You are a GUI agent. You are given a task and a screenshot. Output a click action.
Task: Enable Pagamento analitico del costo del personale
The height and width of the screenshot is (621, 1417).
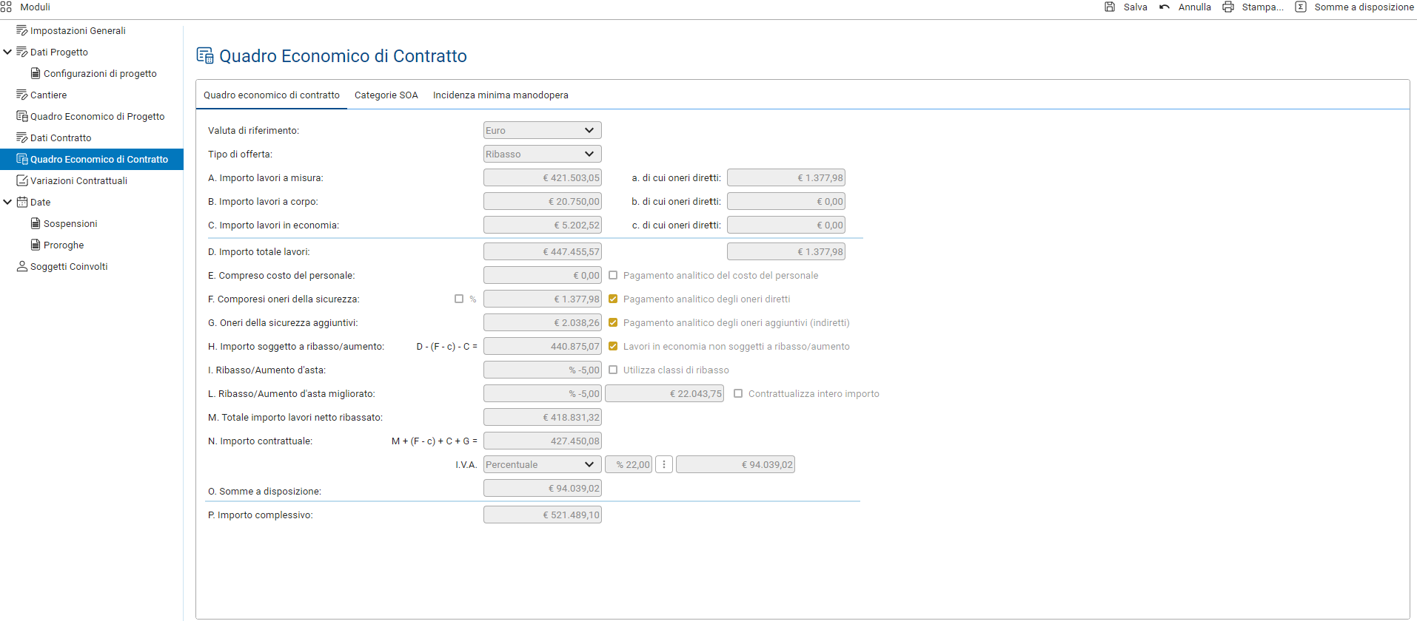613,275
